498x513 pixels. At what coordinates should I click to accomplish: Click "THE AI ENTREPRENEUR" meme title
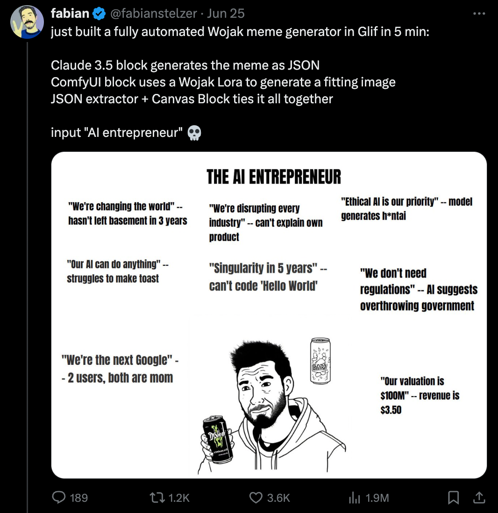(274, 177)
